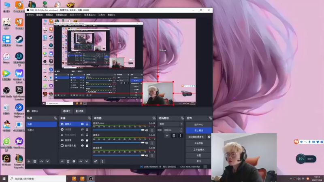Remove the selected source with trash icon
324x182 pixels.
pyautogui.click(x=68, y=161)
